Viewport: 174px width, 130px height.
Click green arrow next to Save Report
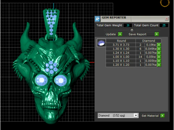pos(157,34)
